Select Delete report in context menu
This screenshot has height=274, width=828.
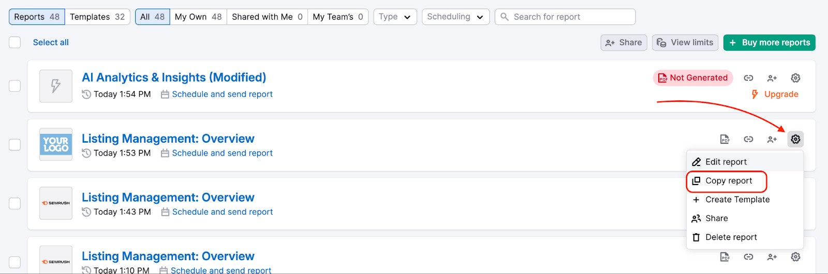pos(731,237)
